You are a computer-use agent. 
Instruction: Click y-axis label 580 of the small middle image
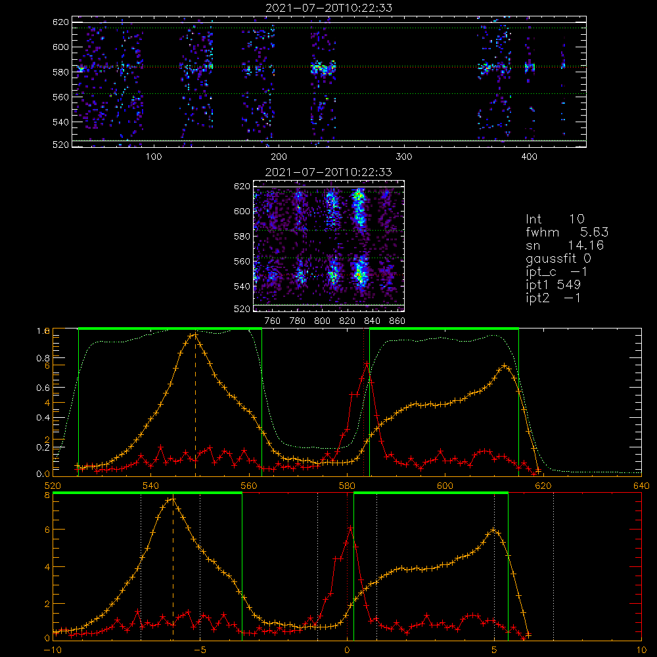pyautogui.click(x=242, y=237)
